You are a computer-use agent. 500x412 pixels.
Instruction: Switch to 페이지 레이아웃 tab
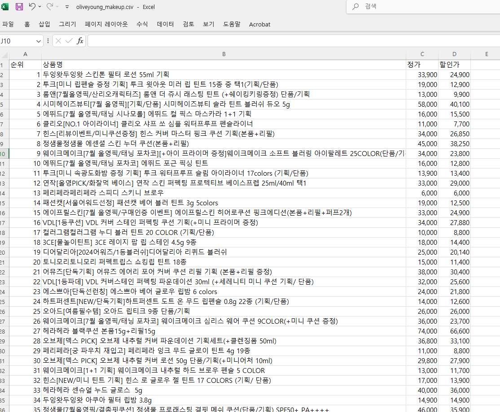(x=106, y=24)
